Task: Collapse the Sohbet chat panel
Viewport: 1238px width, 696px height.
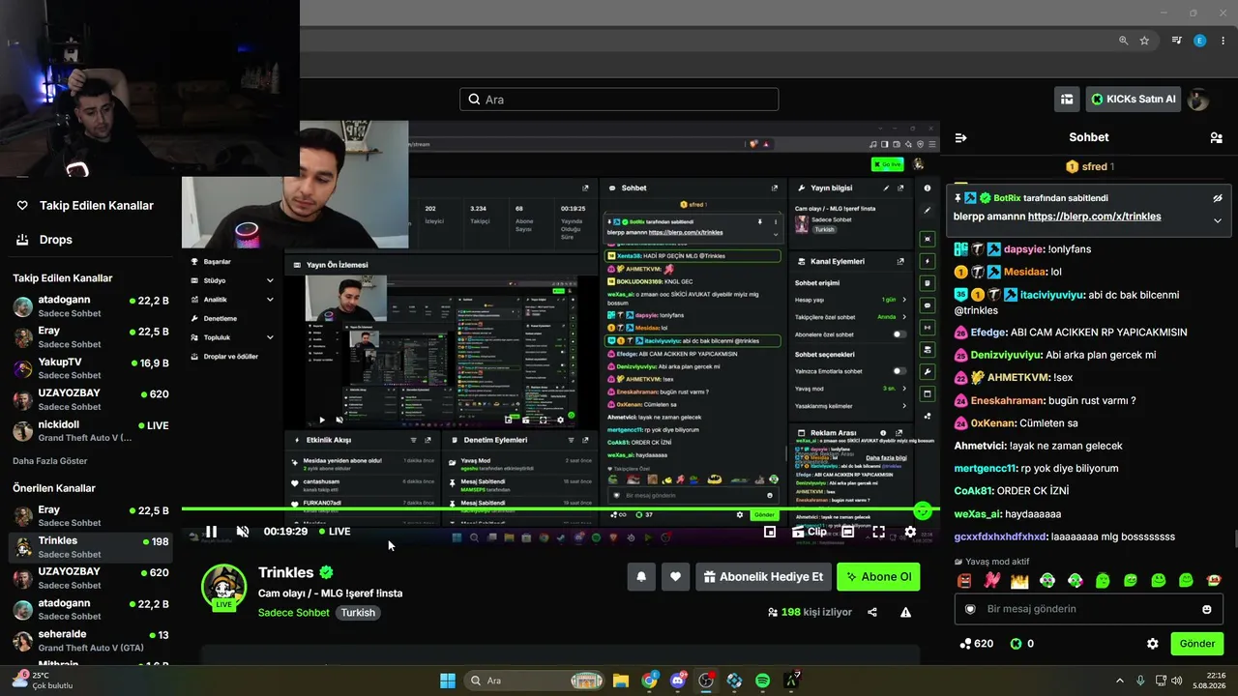Action: coord(960,137)
